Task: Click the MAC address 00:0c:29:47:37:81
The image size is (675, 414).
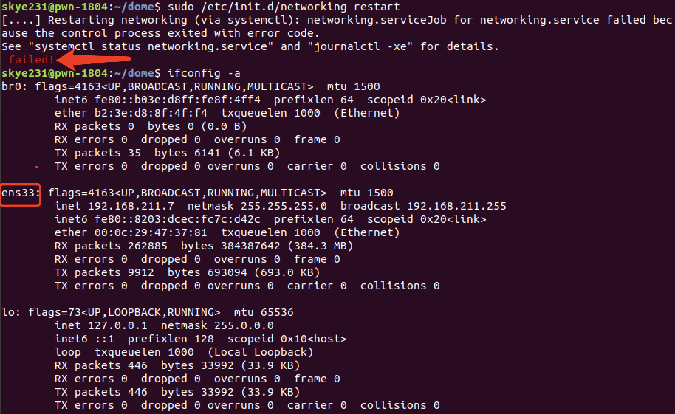Action: point(151,233)
